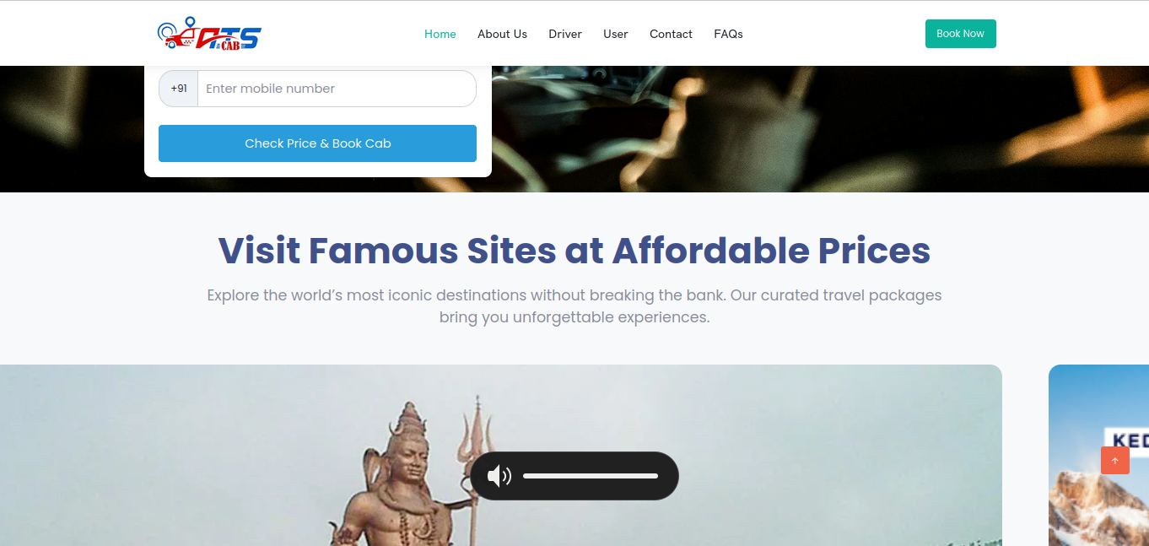Viewport: 1149px width, 546px height.
Task: Click the green Book Now button
Action: click(x=960, y=34)
